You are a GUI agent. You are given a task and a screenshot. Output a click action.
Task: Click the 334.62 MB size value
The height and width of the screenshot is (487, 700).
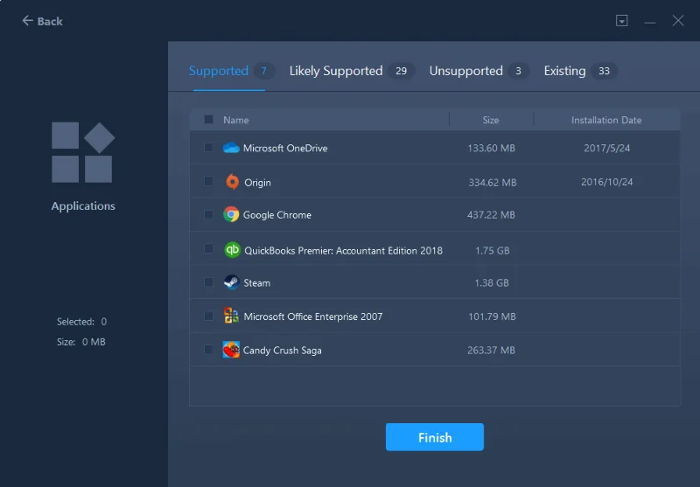tap(492, 183)
